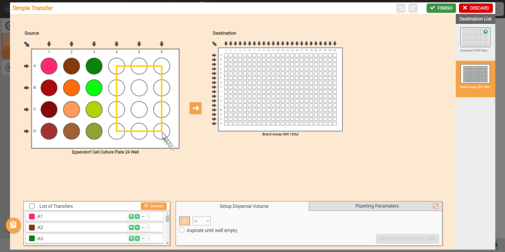Click the redo arrow icon
Viewport: 505px width, 252px height.
pos(413,8)
